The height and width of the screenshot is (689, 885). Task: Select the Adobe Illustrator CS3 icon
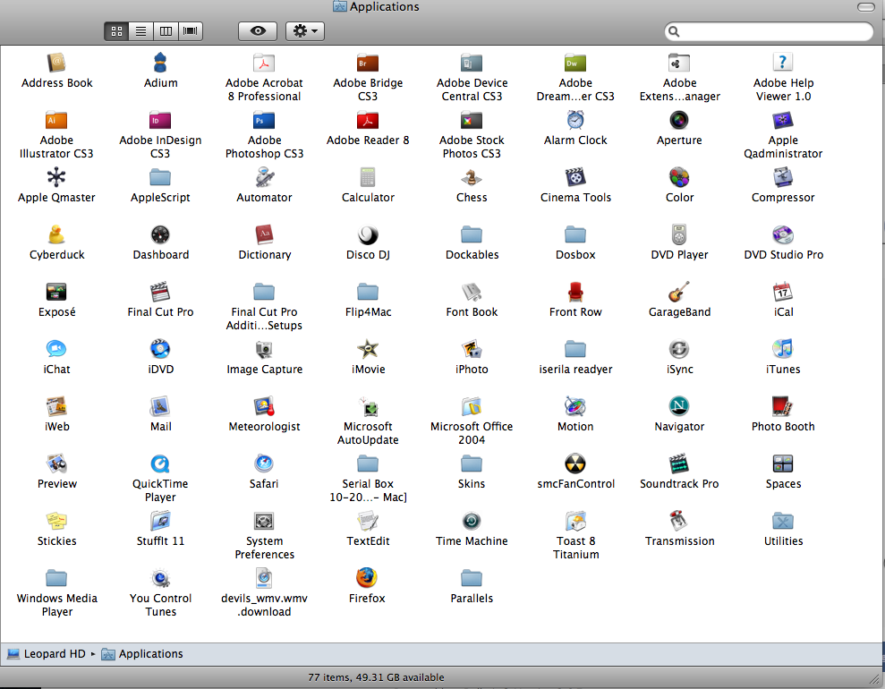point(56,120)
